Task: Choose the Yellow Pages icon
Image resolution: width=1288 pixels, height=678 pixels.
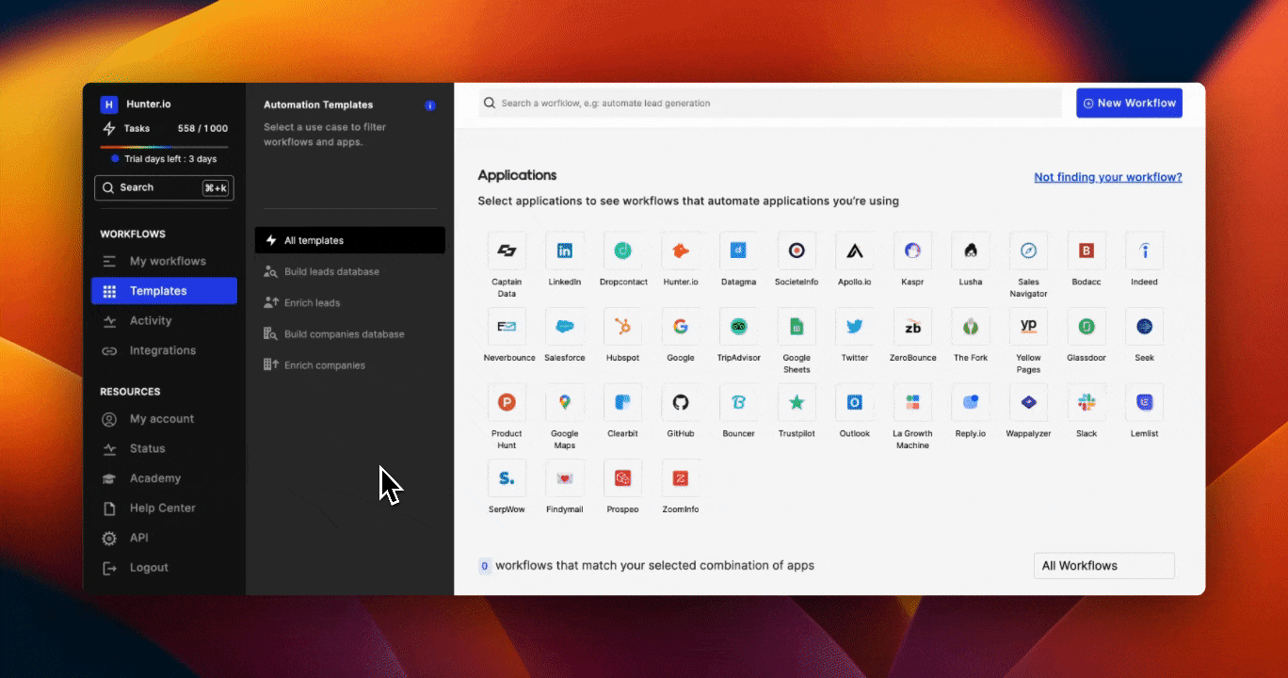Action: pos(1028,327)
